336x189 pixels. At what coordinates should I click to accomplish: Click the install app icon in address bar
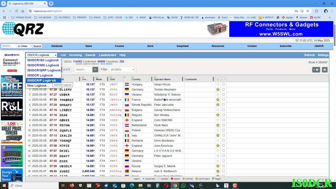tap(302, 11)
